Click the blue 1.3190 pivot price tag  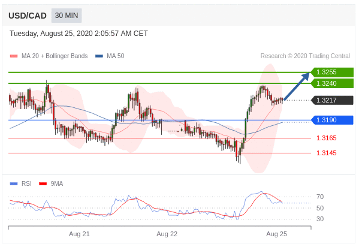[332, 120]
